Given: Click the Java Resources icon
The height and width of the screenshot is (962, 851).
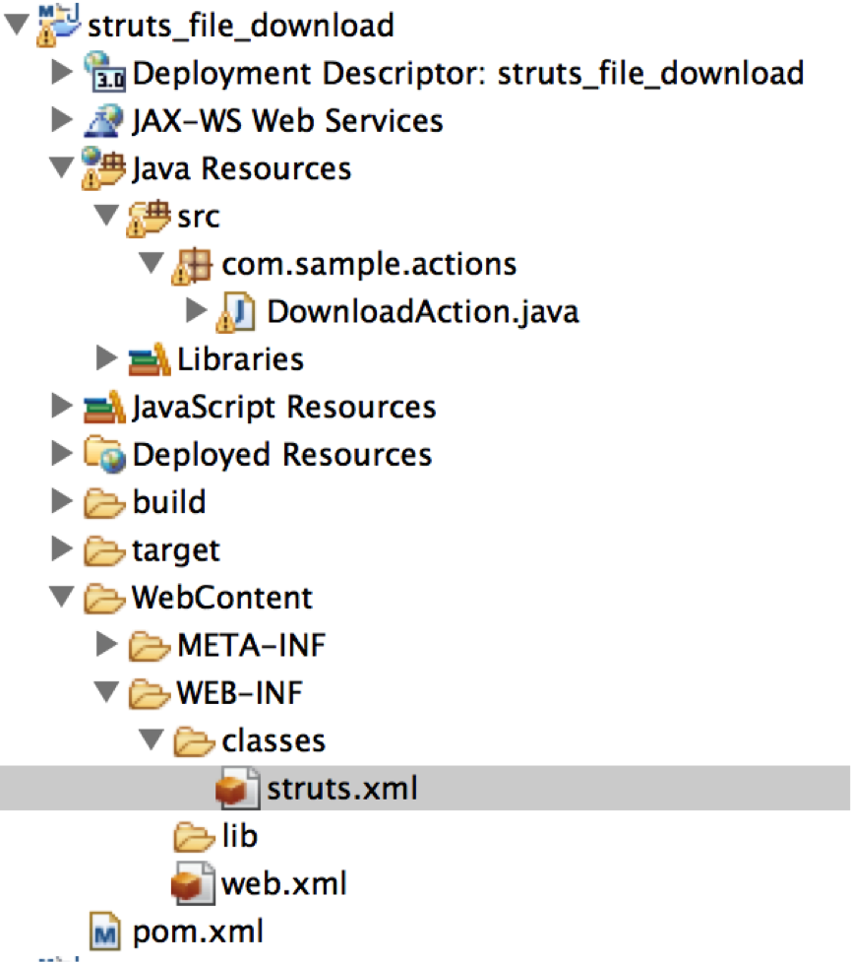Looking at the screenshot, I should tap(105, 167).
